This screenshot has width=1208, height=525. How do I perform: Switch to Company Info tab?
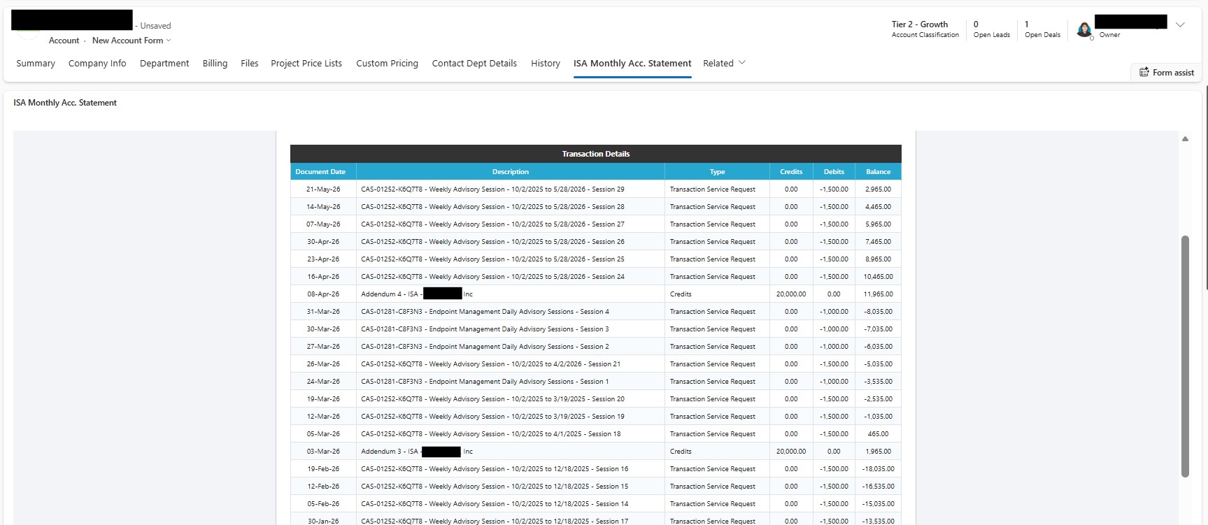click(x=97, y=63)
